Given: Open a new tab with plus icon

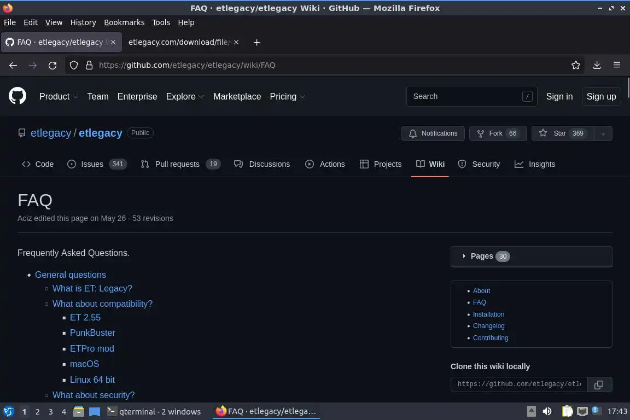Looking at the screenshot, I should pos(256,42).
